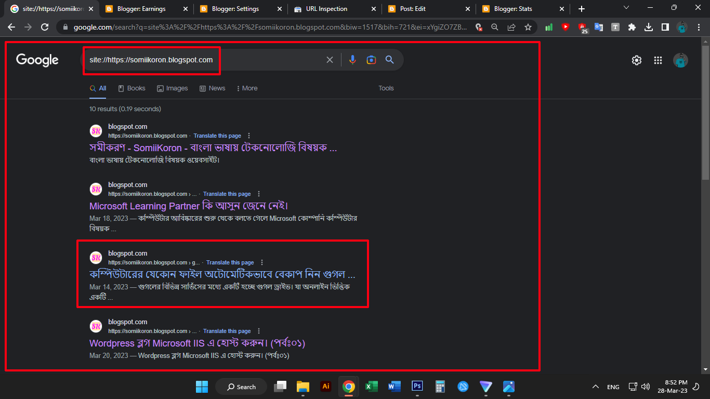Open the Microsoft Learning Partner result
The height and width of the screenshot is (399, 710).
189,206
